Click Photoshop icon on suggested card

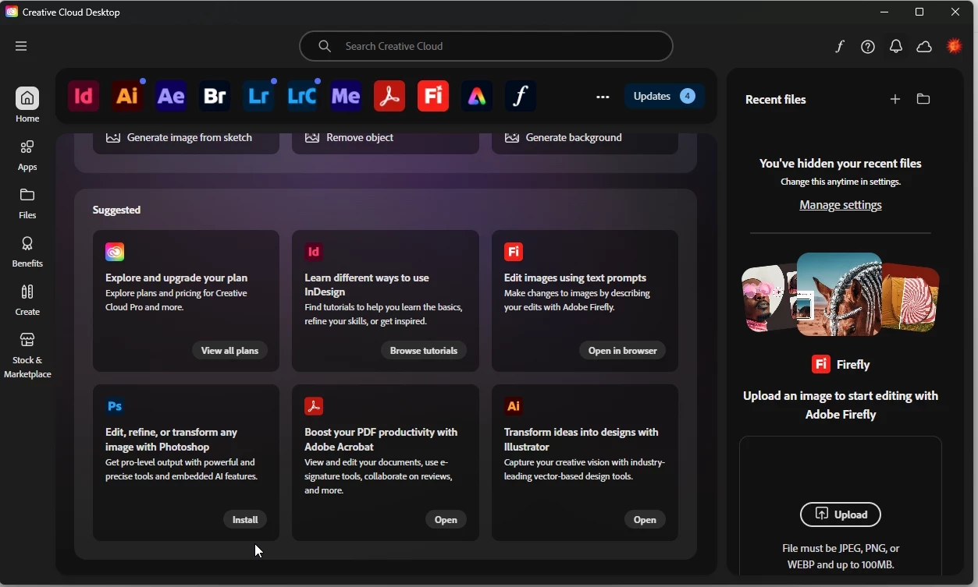coord(115,406)
